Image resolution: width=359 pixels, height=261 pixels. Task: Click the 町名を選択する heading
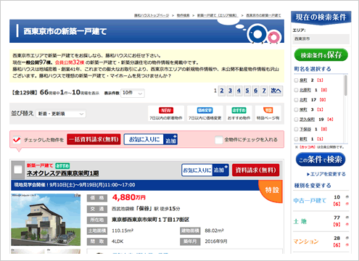pos(313,69)
